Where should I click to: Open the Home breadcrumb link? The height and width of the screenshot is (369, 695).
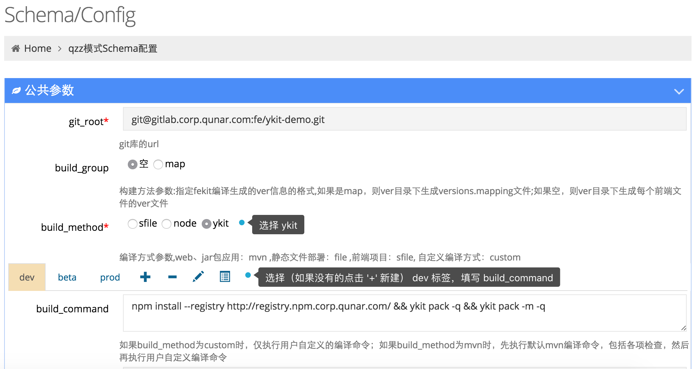(x=38, y=48)
